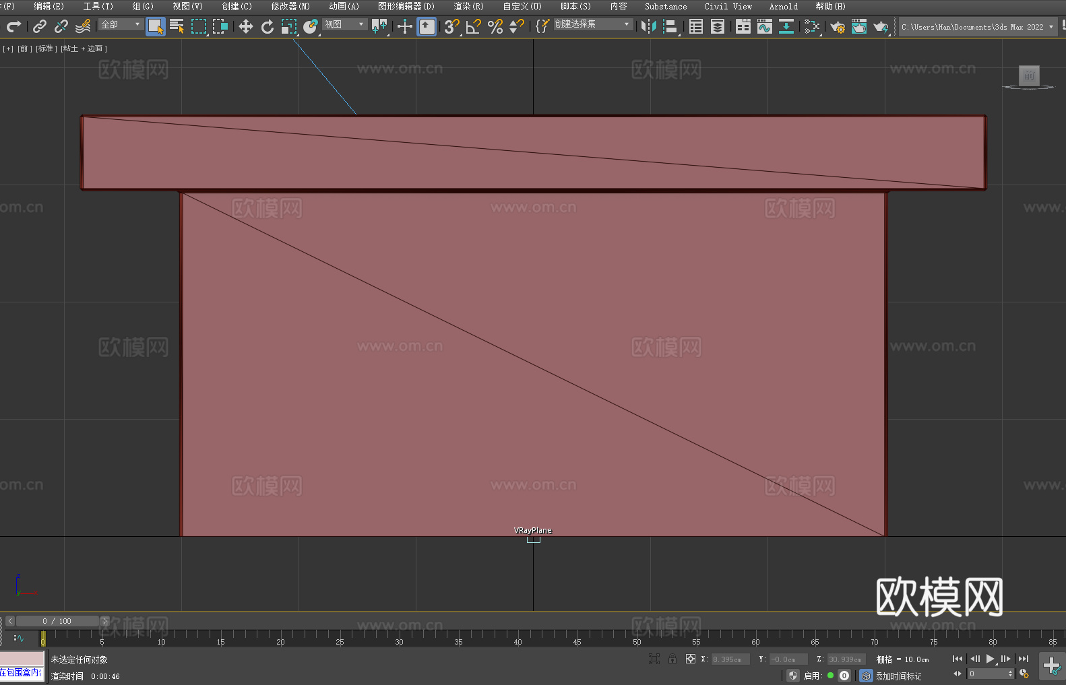Open the Arnold menu
This screenshot has height=685, width=1066.
tap(784, 6)
